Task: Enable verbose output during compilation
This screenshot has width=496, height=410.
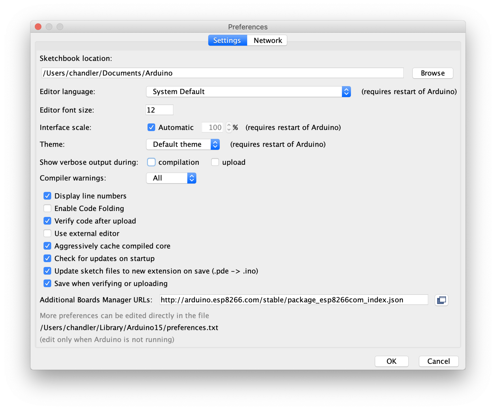Action: 151,162
